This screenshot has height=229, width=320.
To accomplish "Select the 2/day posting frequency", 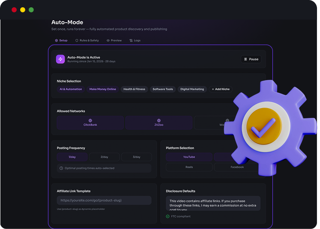I will [104, 157].
